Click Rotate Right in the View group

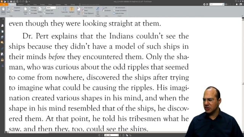tap(49, 13)
